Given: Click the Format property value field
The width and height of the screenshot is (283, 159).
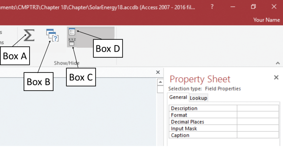Looking at the screenshot, I should 258,115.
